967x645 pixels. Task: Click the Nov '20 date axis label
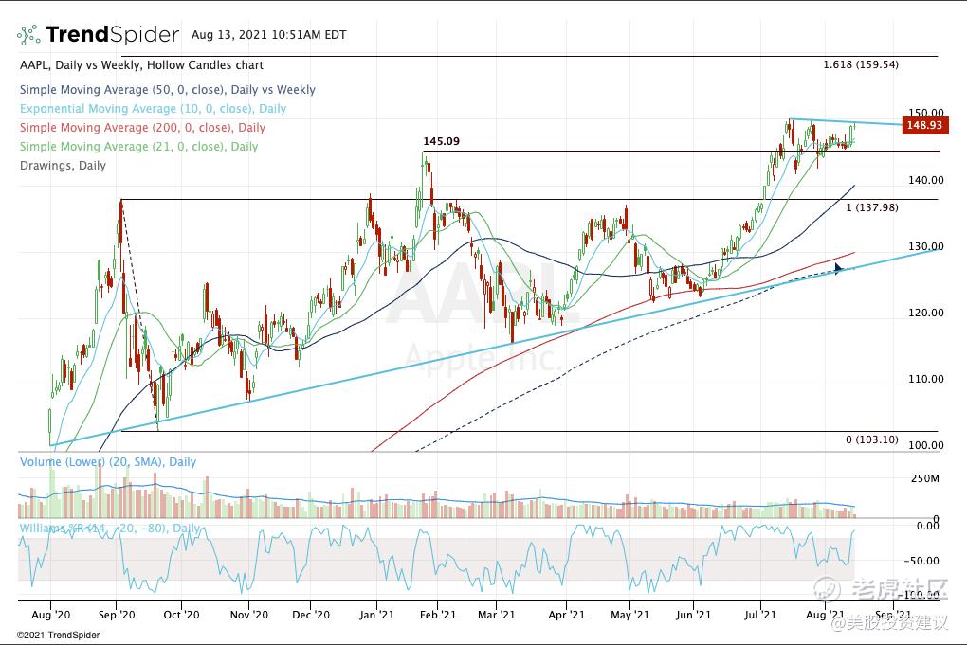249,615
